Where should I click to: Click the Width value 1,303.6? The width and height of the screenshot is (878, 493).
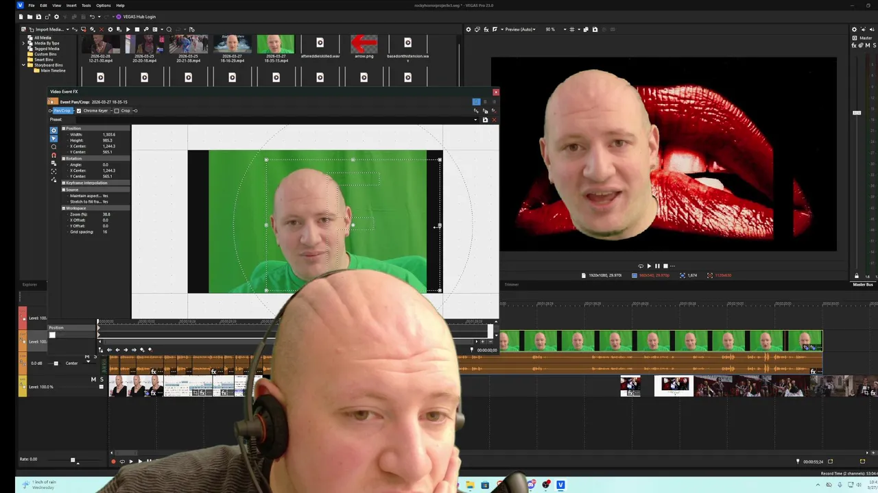[109, 134]
